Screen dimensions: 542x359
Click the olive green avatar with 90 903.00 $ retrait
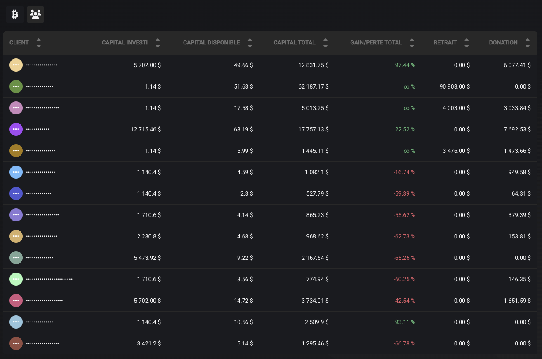16,86
